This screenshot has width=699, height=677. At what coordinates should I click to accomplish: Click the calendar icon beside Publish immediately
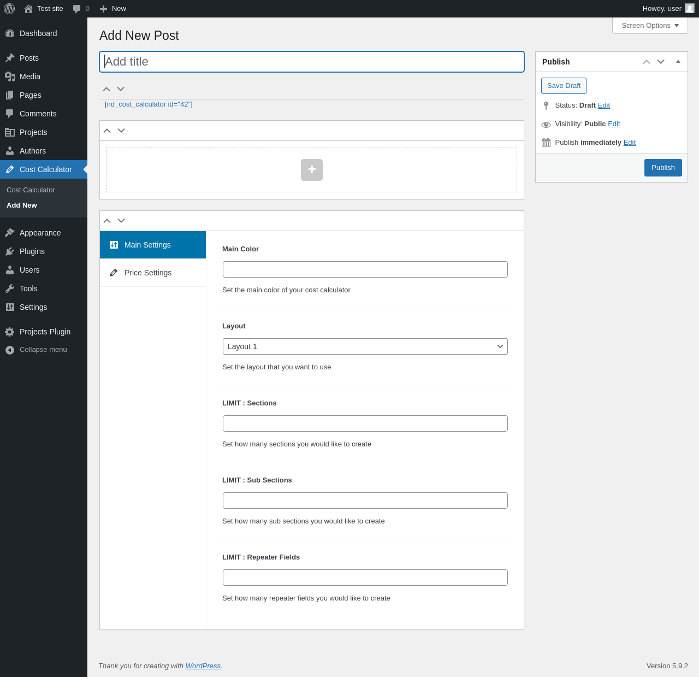point(546,143)
